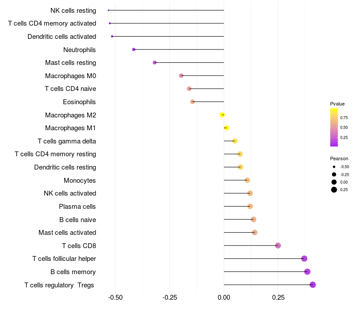This screenshot has width=354, height=309.
Task: Click the 0.25 x-axis tick label
Action: tap(278, 298)
